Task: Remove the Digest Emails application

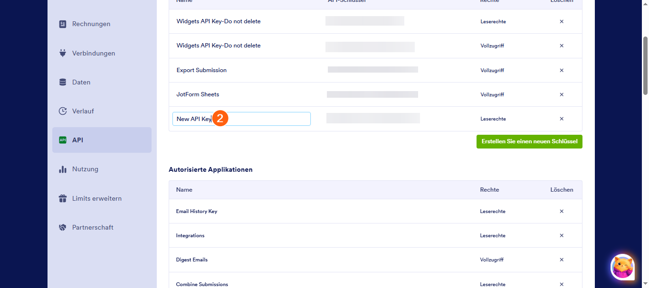Action: pyautogui.click(x=562, y=260)
